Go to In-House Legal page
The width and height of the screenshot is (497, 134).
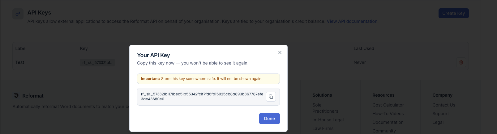coord(328,120)
